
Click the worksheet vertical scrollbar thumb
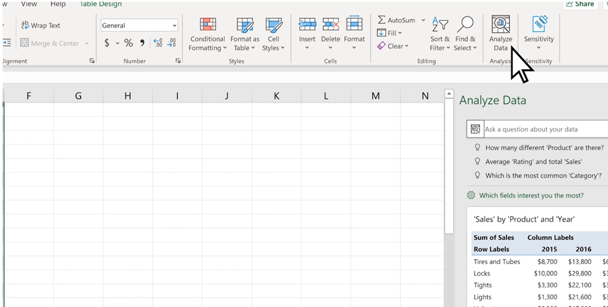pos(449,166)
